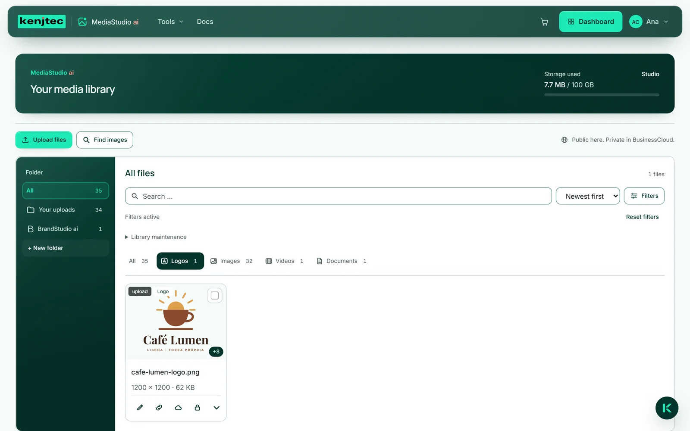Image resolution: width=690 pixels, height=431 pixels.
Task: Open the floating K assistant button
Action: coord(667,408)
